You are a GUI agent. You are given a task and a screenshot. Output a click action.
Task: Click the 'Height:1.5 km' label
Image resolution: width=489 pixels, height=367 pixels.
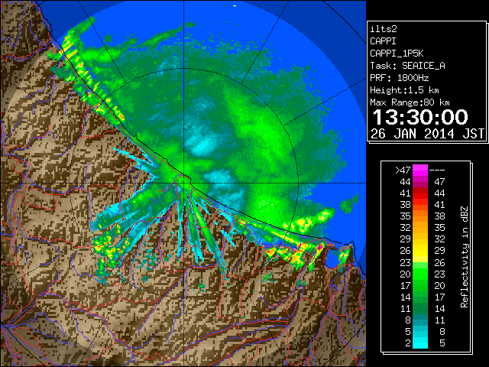(x=404, y=90)
